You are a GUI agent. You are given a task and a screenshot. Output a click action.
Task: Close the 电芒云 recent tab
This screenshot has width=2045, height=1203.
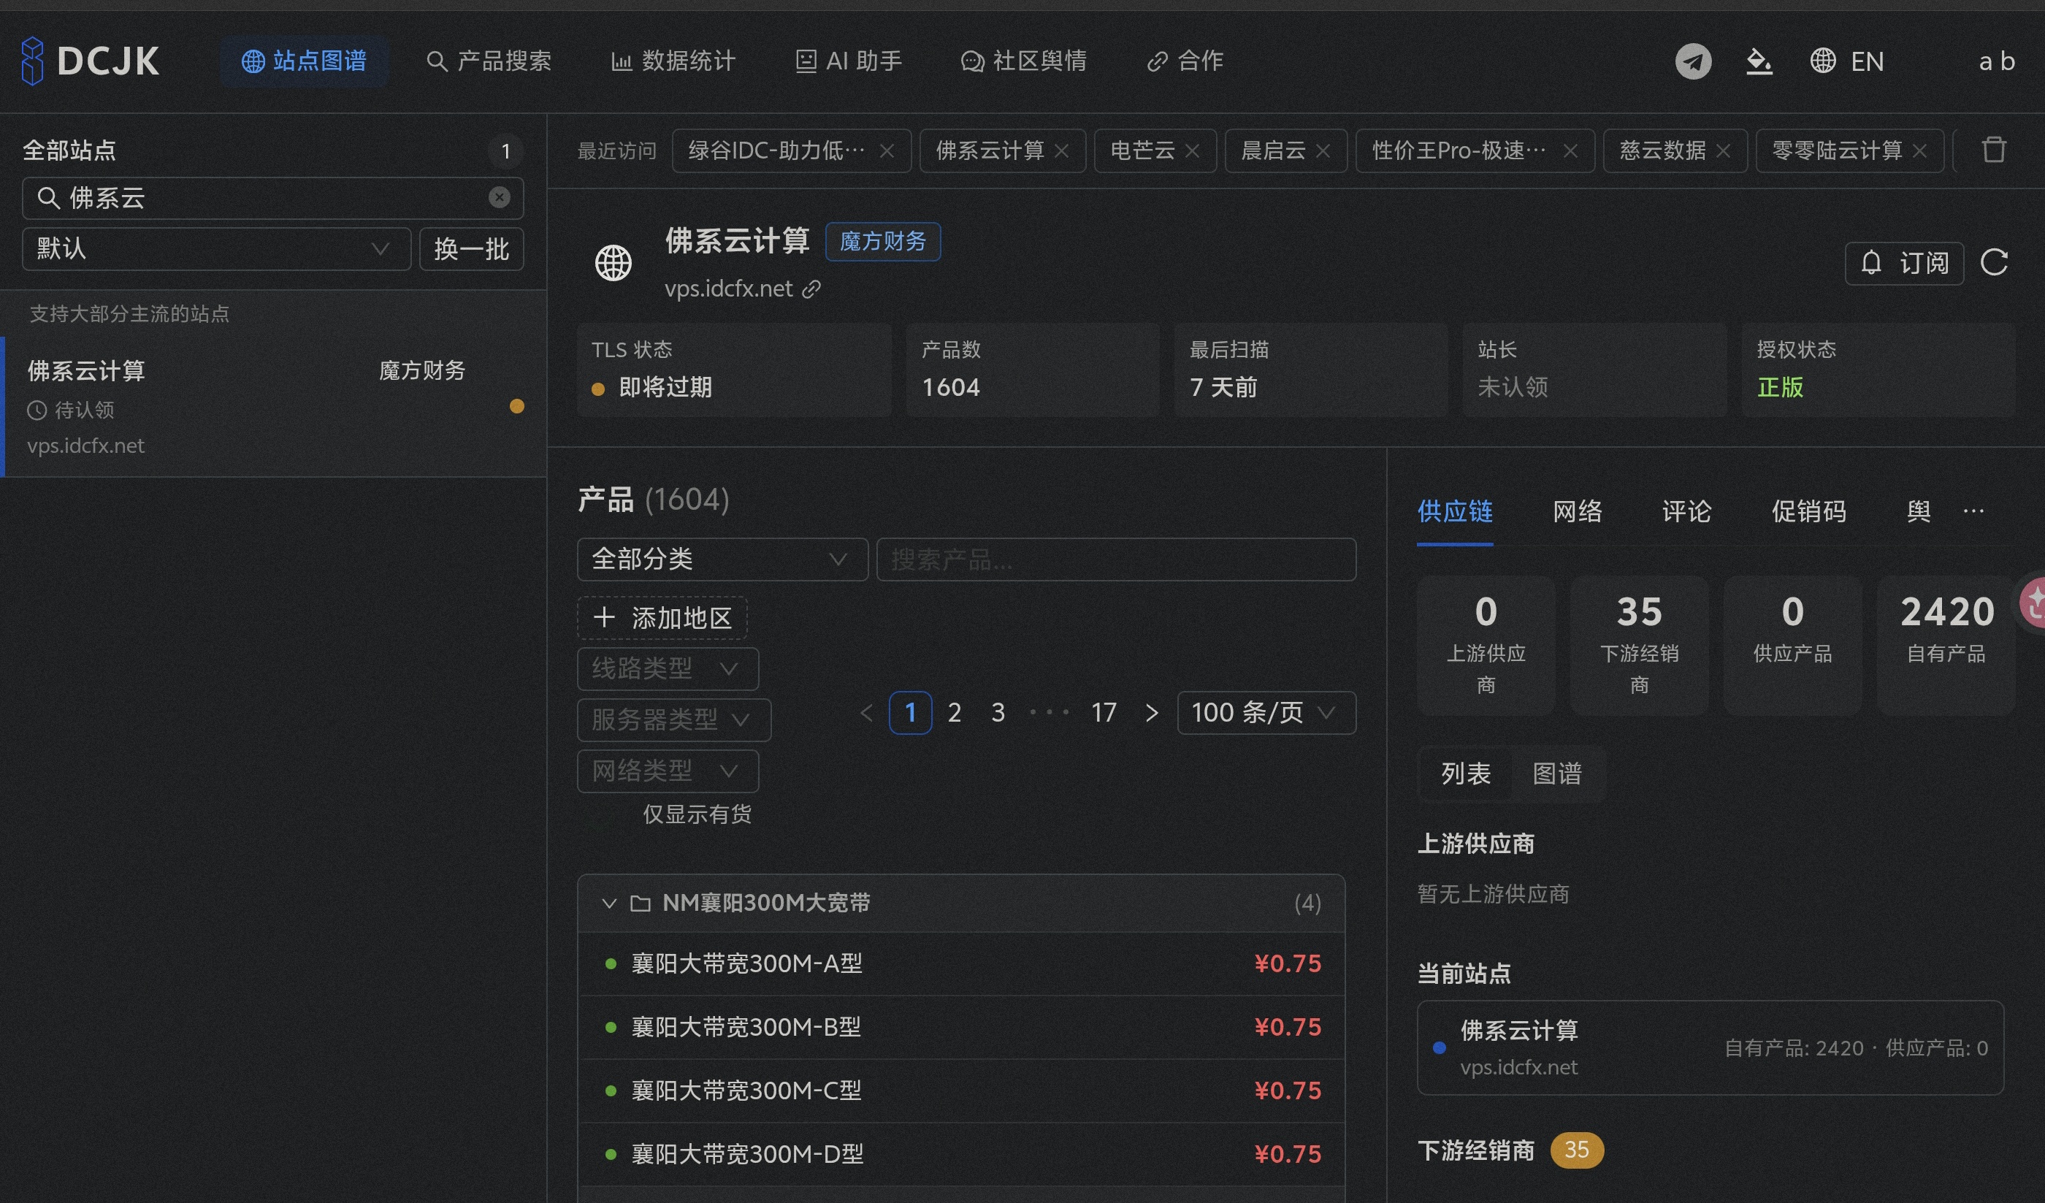click(1192, 151)
